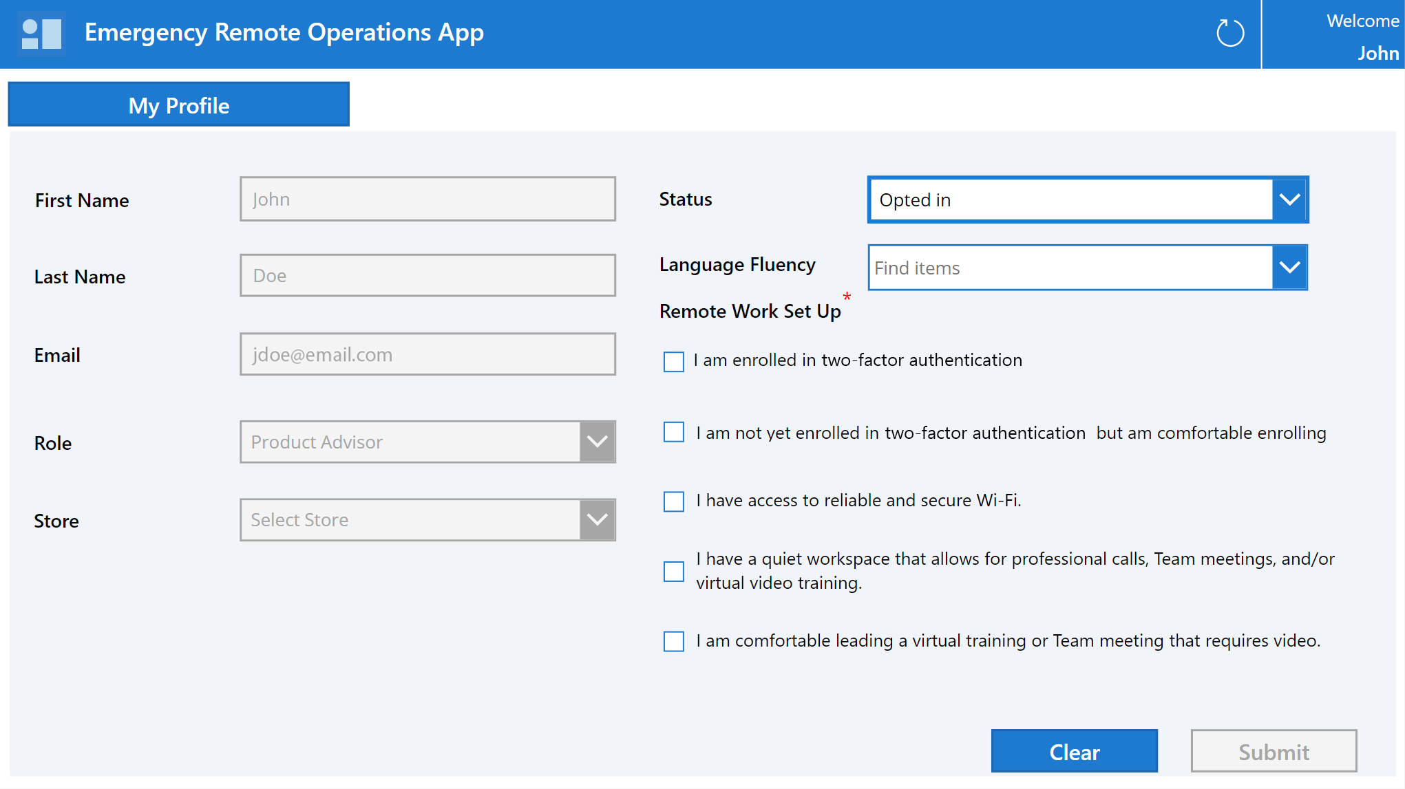
Task: Check 'I am enrolled in two-factor authentication'
Action: tap(673, 361)
